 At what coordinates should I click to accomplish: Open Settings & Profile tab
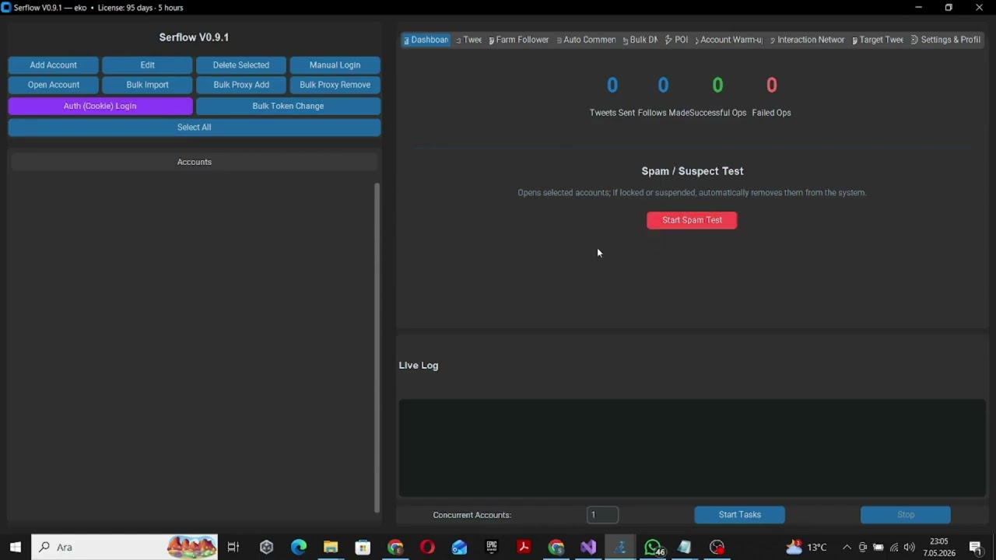coord(945,40)
